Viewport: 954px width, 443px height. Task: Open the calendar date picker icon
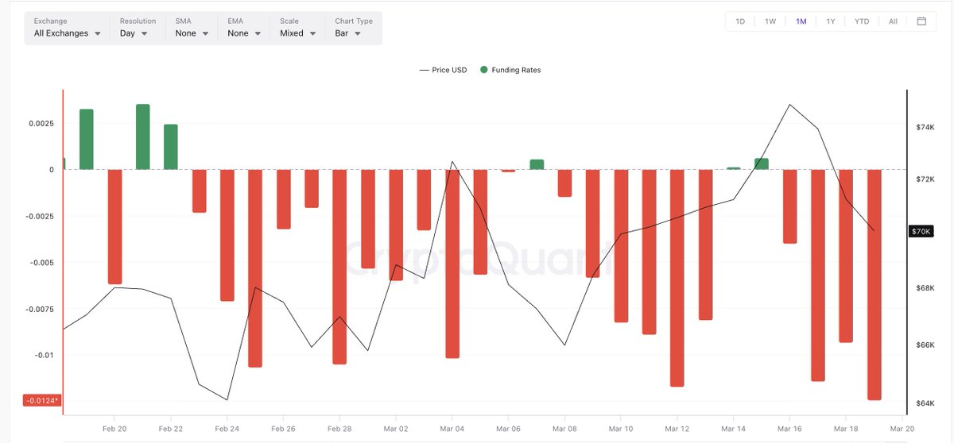(x=921, y=21)
